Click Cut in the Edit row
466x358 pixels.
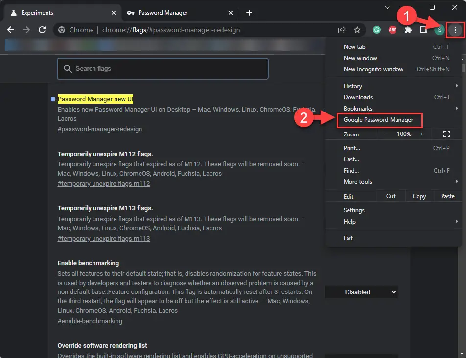click(x=391, y=196)
